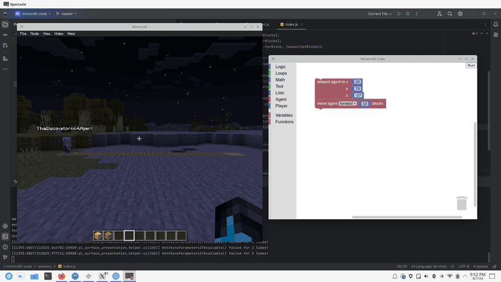Screen dimensions: 501x282
Task: Open the Git tool window icon
Action: click(x=5, y=257)
